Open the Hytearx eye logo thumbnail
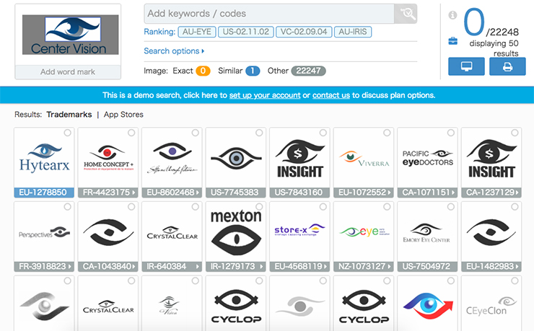This screenshot has width=534, height=331. [x=44, y=158]
